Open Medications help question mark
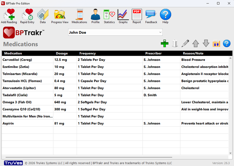234x166 pixels. (x=227, y=43)
